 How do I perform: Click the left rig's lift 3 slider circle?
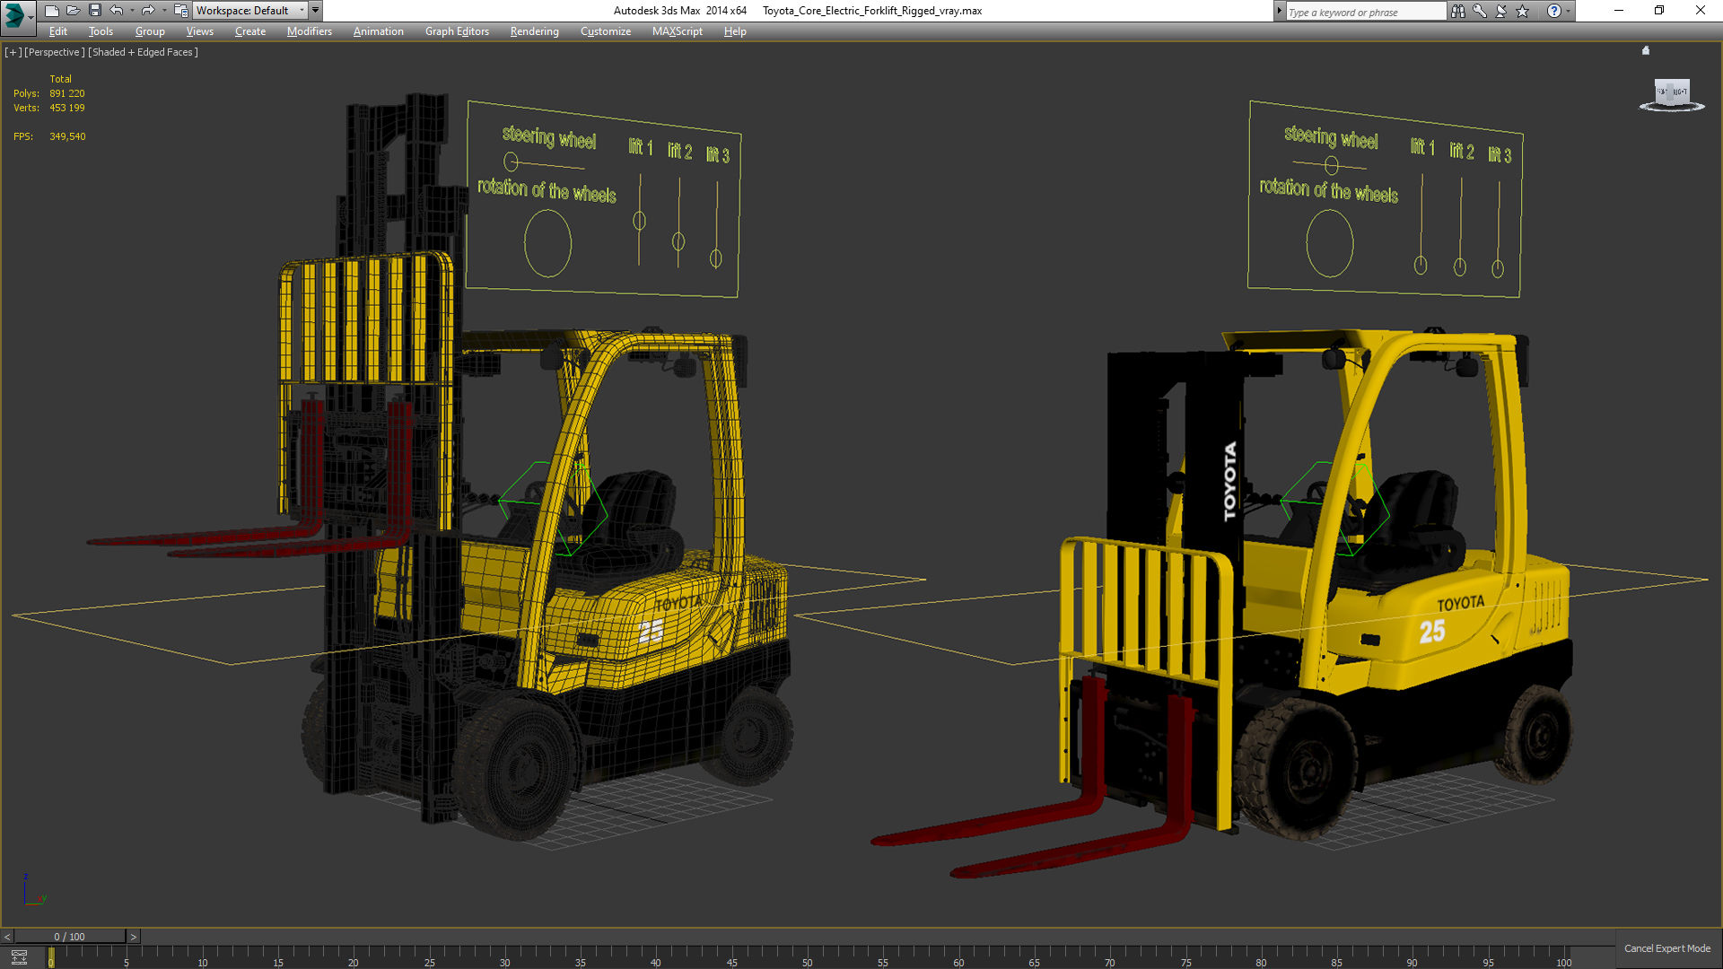tap(716, 258)
